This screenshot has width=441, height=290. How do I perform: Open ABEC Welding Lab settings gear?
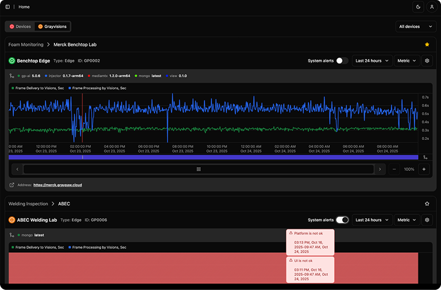point(427,220)
